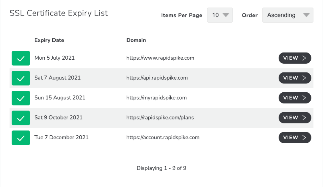The width and height of the screenshot is (323, 187).
Task: Click green checkmark icon for www.rapidspike.com
Action: coord(21,58)
